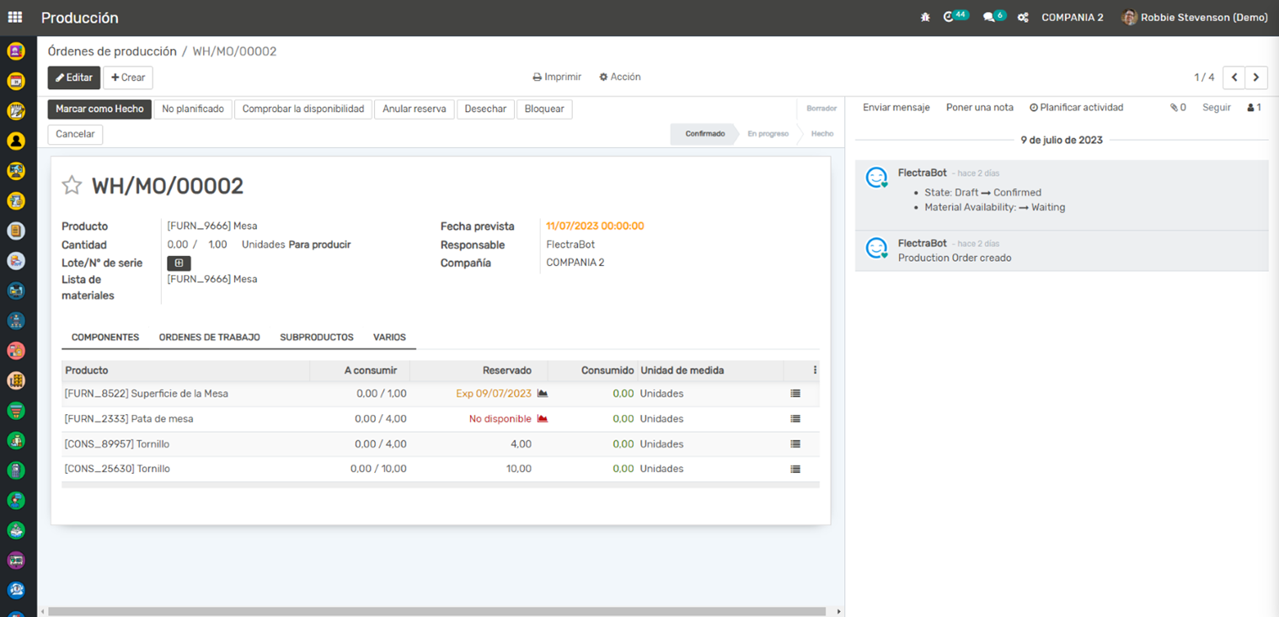Switch to the ORDENES DE TRABAJO tab
This screenshot has height=617, width=1279.
pos(209,337)
